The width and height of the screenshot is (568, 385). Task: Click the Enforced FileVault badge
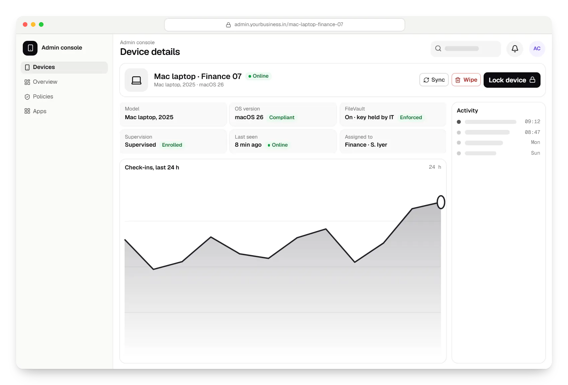411,118
